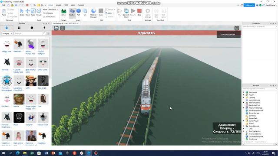Click the Collaborate button
The width and height of the screenshot is (278, 156).
pyautogui.click(x=249, y=5)
